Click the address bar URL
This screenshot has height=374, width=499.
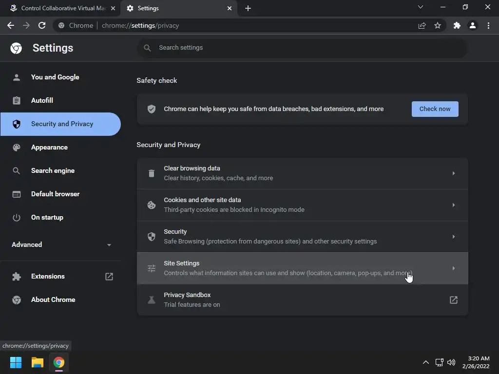tap(140, 25)
